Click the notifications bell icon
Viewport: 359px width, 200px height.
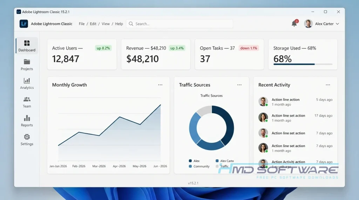pyautogui.click(x=294, y=24)
